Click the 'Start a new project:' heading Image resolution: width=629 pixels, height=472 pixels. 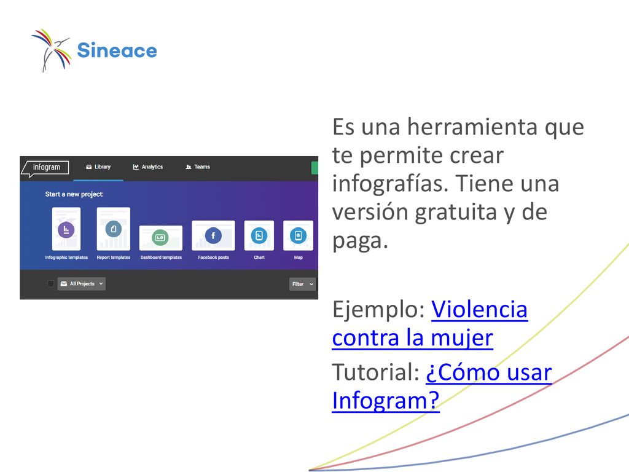[74, 194]
